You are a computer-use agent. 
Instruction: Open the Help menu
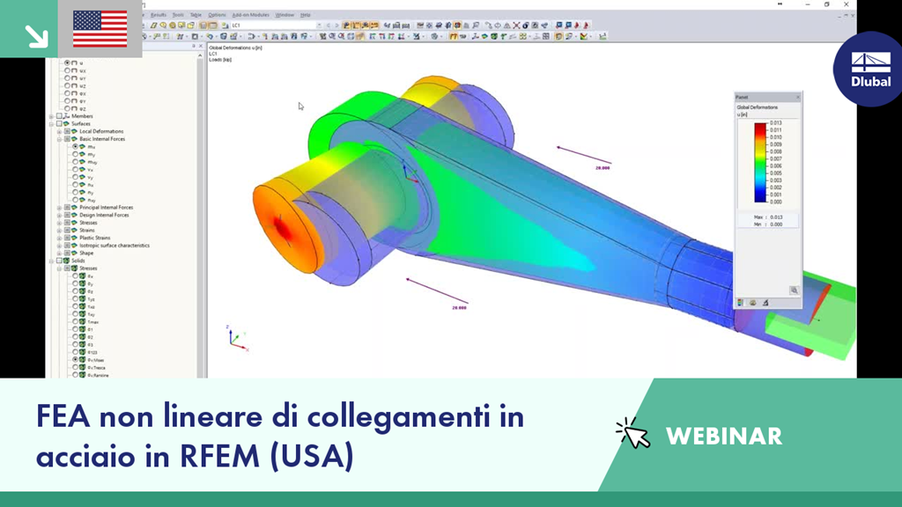[x=306, y=15]
